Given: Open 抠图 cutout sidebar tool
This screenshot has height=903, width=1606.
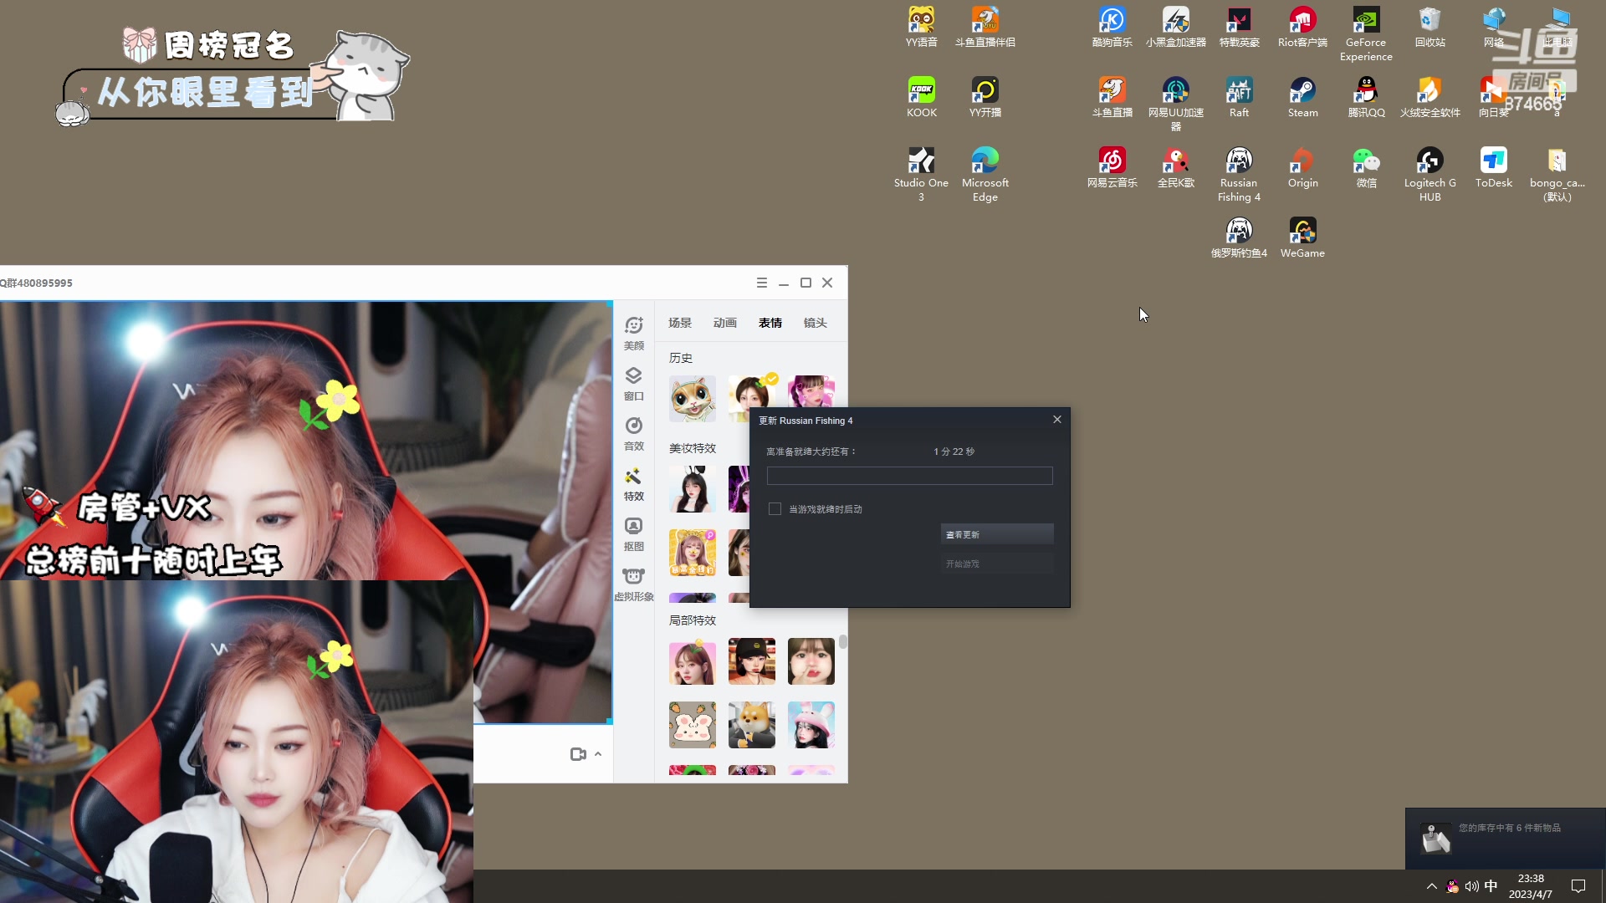Looking at the screenshot, I should (633, 533).
